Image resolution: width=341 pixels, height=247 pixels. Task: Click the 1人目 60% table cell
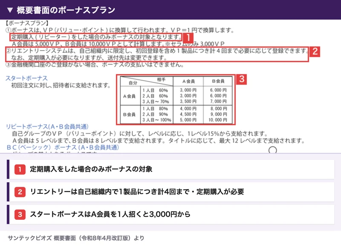pyautogui.click(x=155, y=90)
